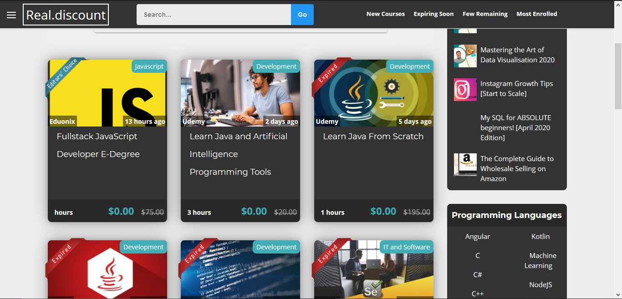Click the Java cup and gear thumbnail
The image size is (622, 299).
click(374, 93)
